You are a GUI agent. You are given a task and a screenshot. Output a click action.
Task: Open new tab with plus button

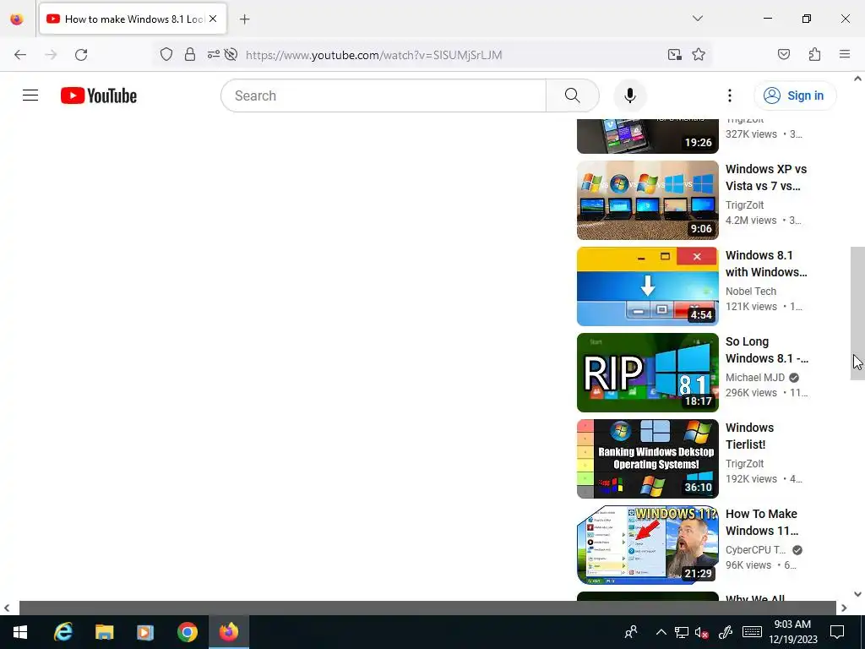point(244,19)
